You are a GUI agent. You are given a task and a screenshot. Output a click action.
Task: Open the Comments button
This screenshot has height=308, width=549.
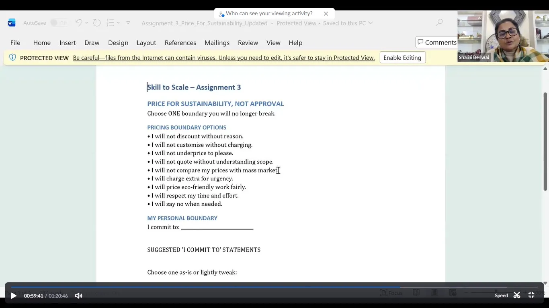click(437, 42)
